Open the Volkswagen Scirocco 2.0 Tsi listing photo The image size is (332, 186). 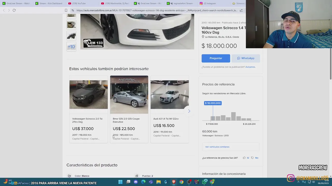pyautogui.click(x=88, y=95)
